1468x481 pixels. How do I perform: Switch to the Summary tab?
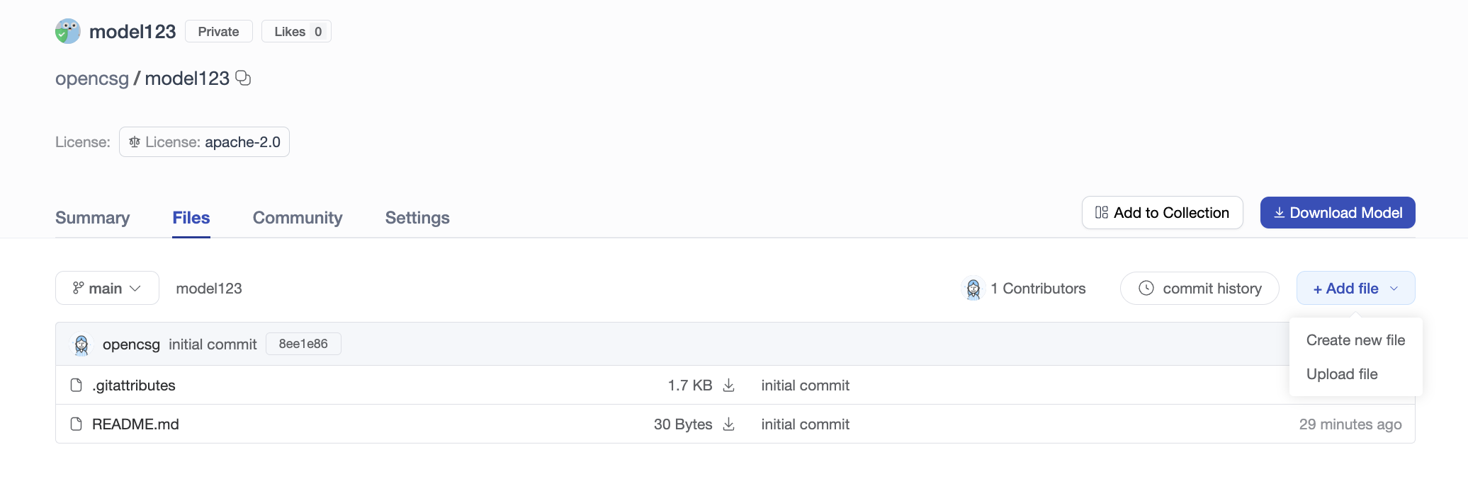click(x=93, y=218)
